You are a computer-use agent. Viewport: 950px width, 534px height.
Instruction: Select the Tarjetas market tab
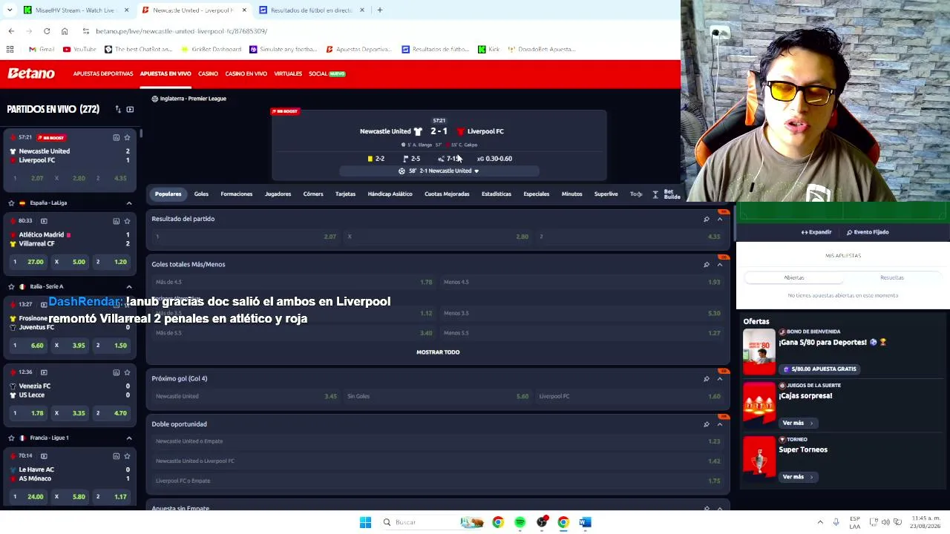[345, 194]
